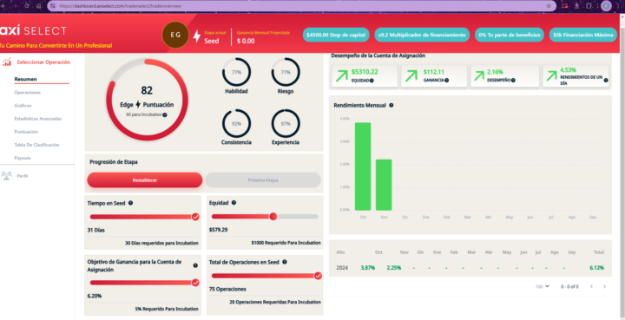Click the 3.87% October table cell
Viewport: 625px width, 320px height.
(x=368, y=268)
